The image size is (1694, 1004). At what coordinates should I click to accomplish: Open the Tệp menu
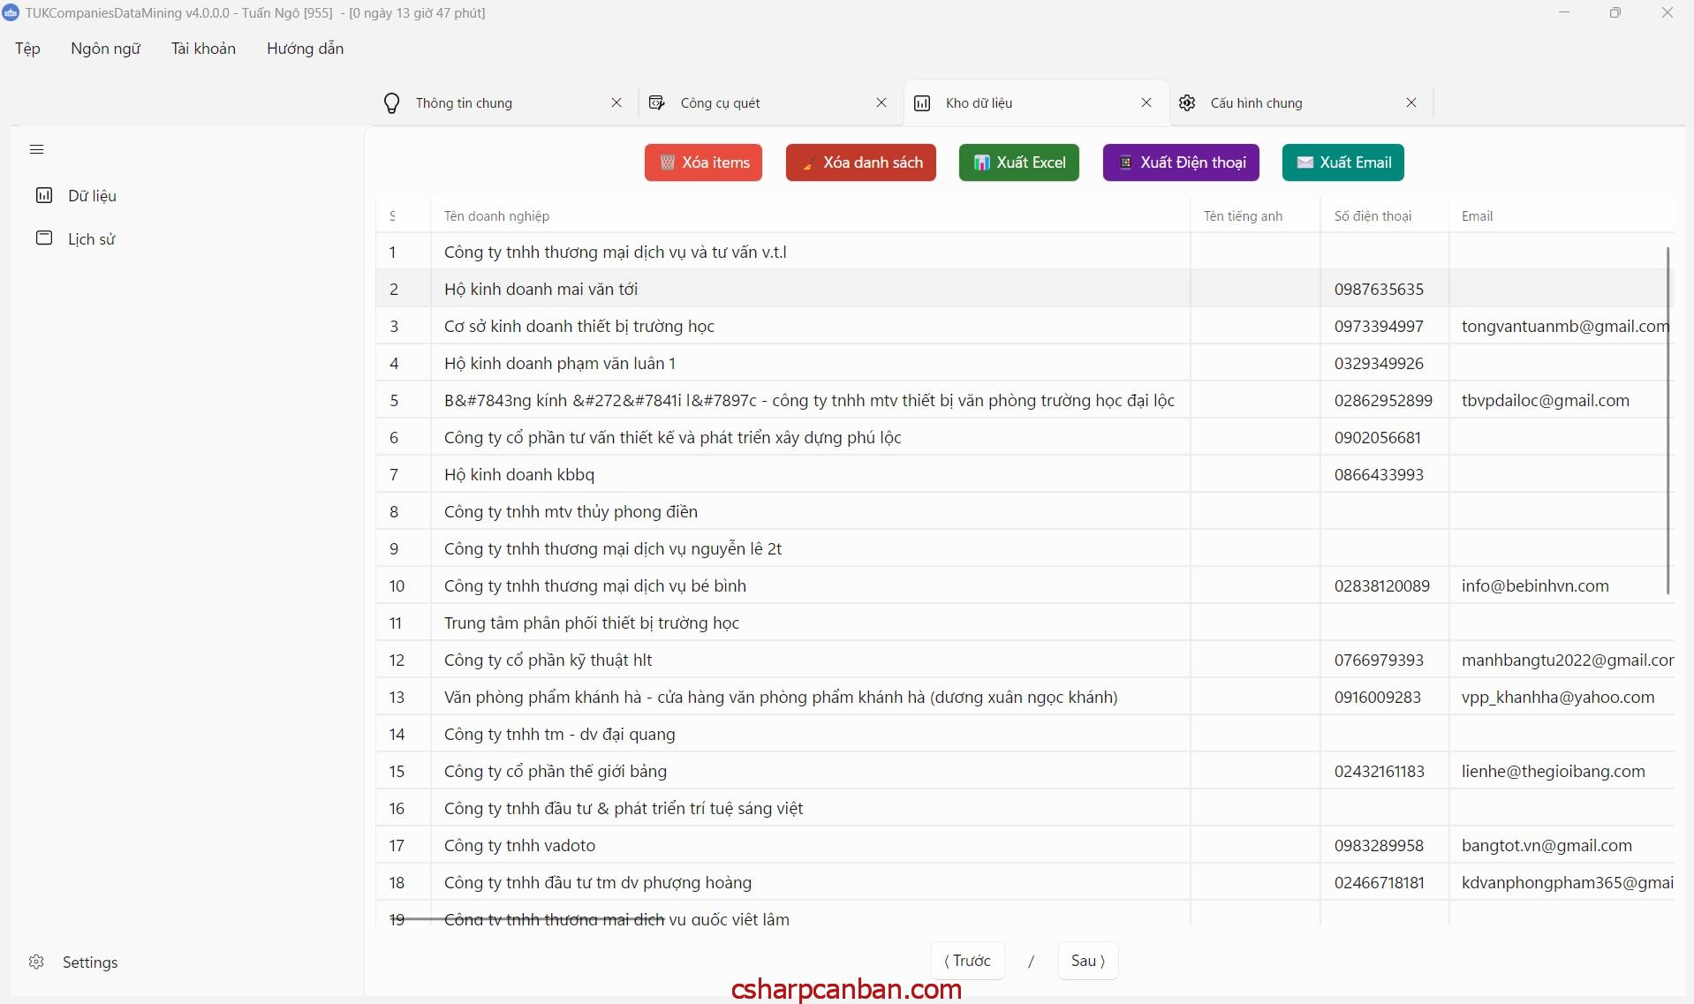click(27, 49)
